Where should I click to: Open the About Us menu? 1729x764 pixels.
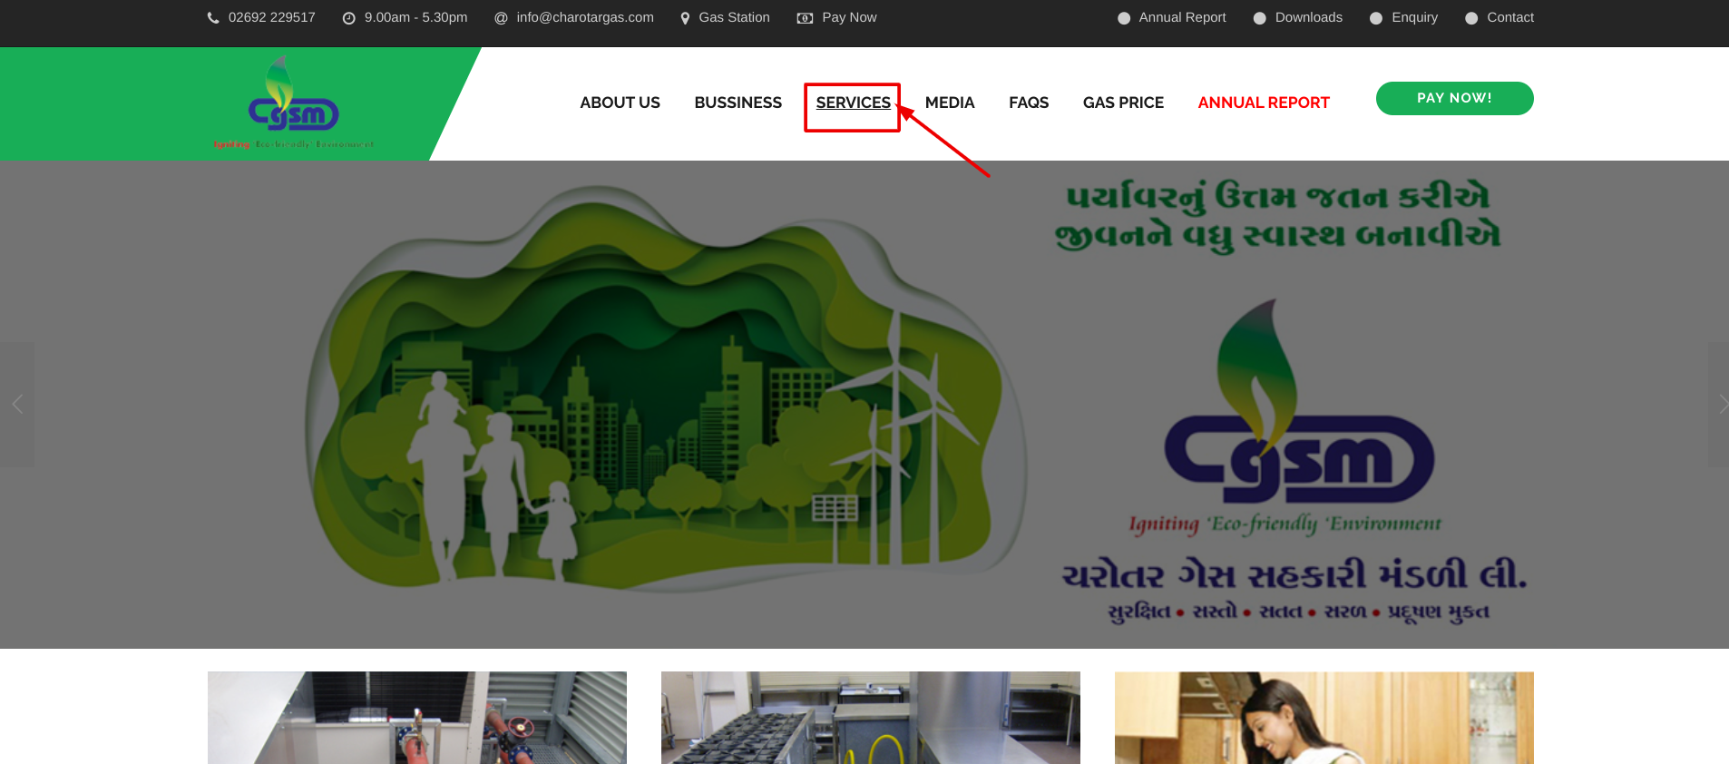click(x=620, y=103)
